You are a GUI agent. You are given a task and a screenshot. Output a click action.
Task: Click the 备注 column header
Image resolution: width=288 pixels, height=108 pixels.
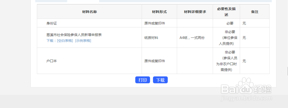[x=255, y=12]
